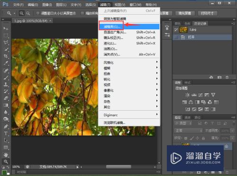Toggle lock position icon in layers panel
Screen dimensions: 237x176
[197, 138]
